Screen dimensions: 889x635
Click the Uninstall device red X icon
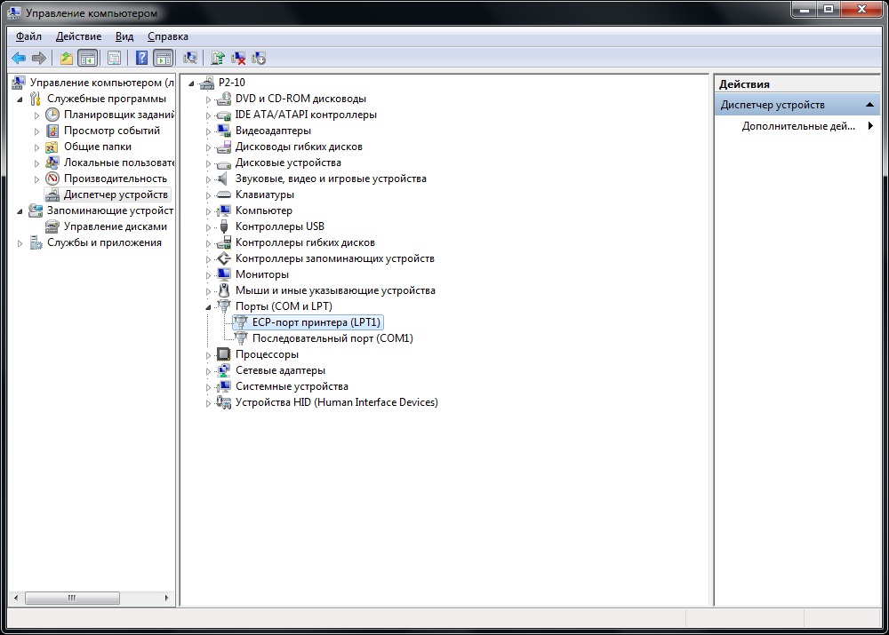[238, 58]
